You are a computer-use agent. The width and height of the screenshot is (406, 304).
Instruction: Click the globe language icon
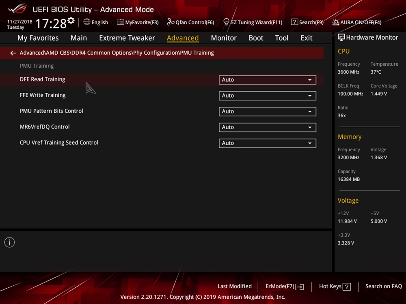(87, 22)
